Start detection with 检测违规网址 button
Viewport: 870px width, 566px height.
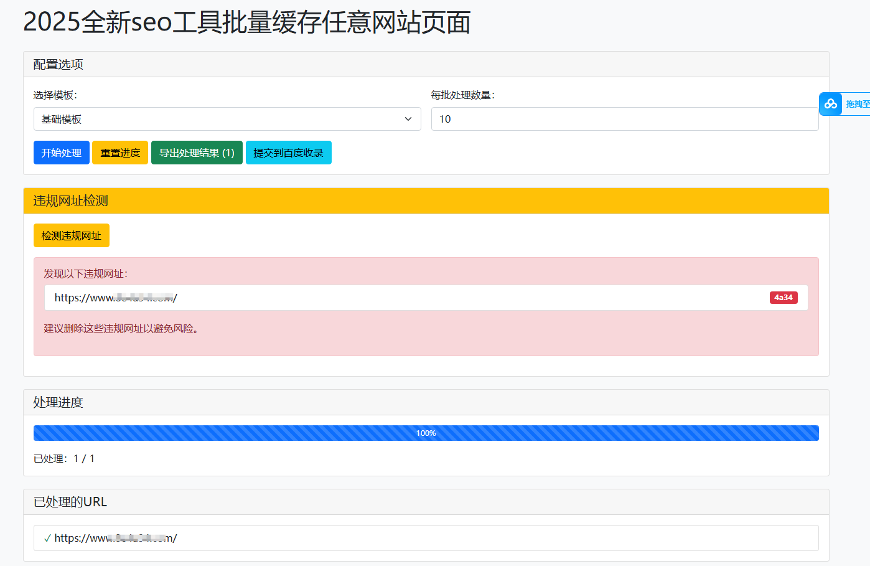coord(71,235)
